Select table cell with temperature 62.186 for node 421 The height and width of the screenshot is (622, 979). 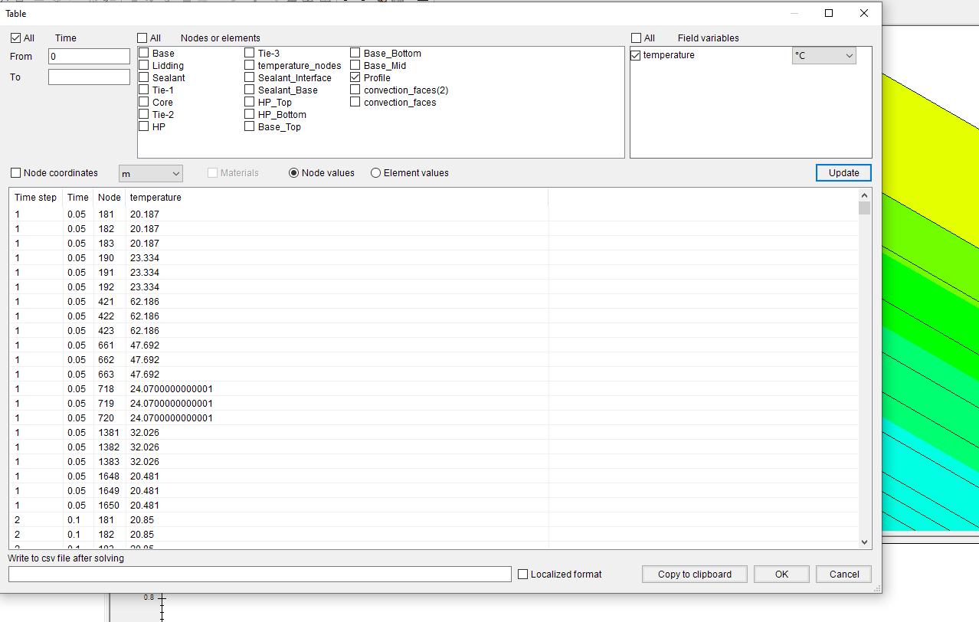click(x=145, y=302)
